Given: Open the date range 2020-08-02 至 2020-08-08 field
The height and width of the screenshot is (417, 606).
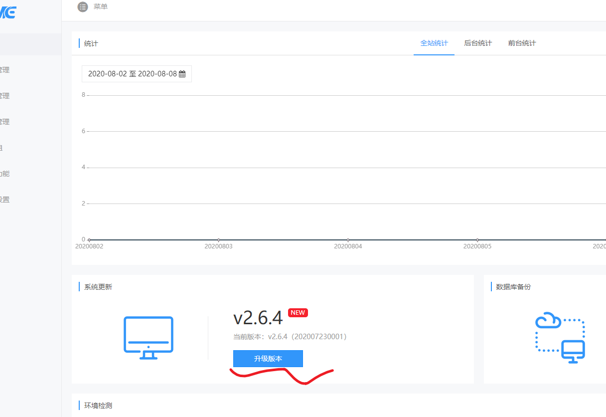Looking at the screenshot, I should pos(137,74).
